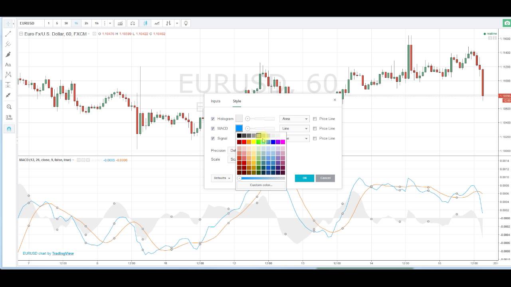Screen dimensions: 511x287
Task: Adjust the palette opacity slider
Action: (261, 178)
